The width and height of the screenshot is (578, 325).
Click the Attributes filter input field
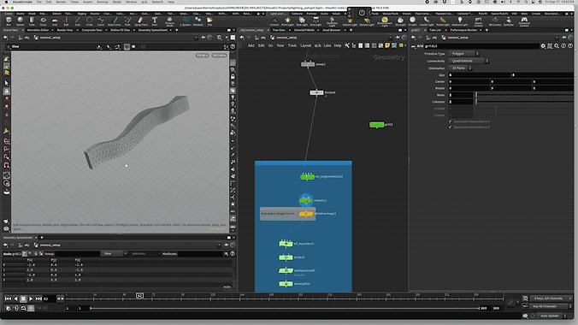tap(201, 254)
